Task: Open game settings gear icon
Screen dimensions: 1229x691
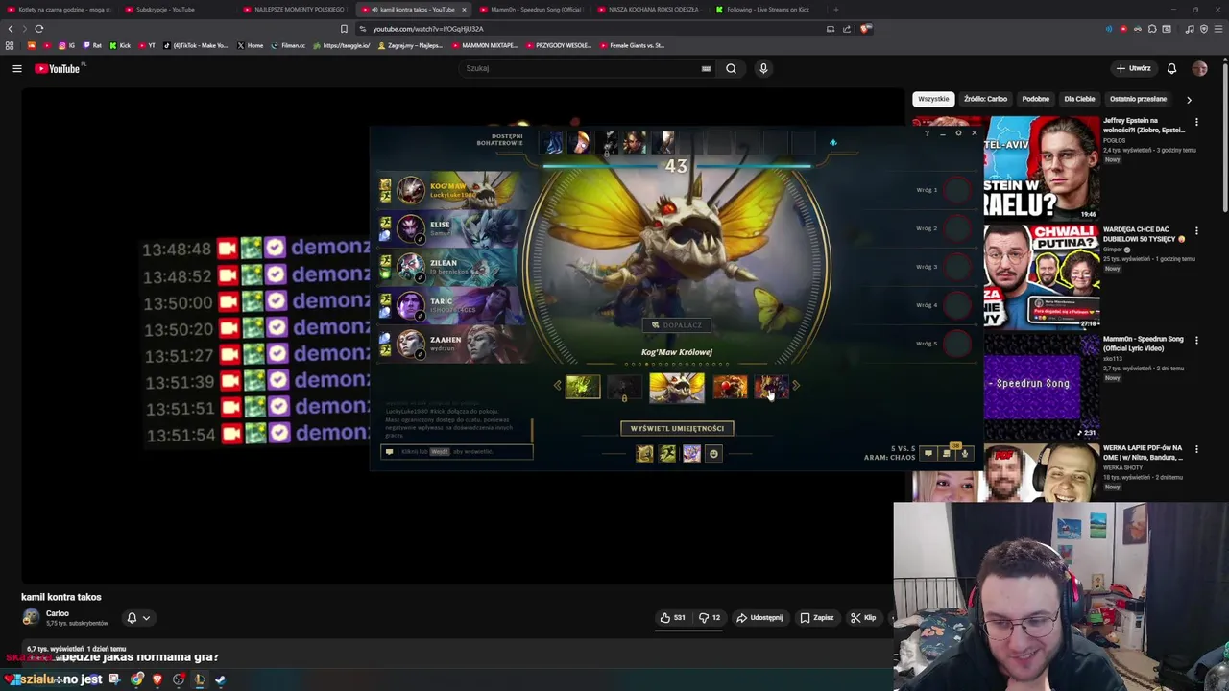Action: 958,133
